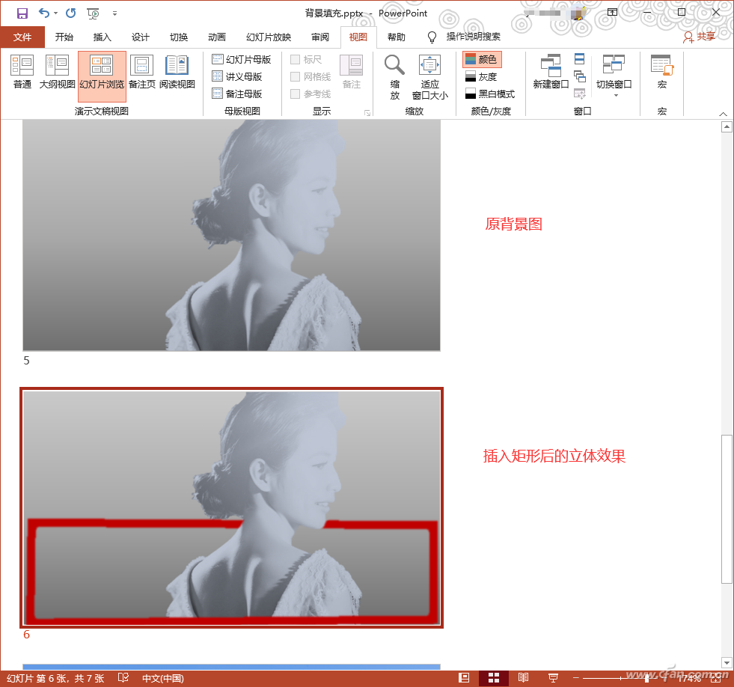Open 备注母版 notes master

(x=237, y=94)
